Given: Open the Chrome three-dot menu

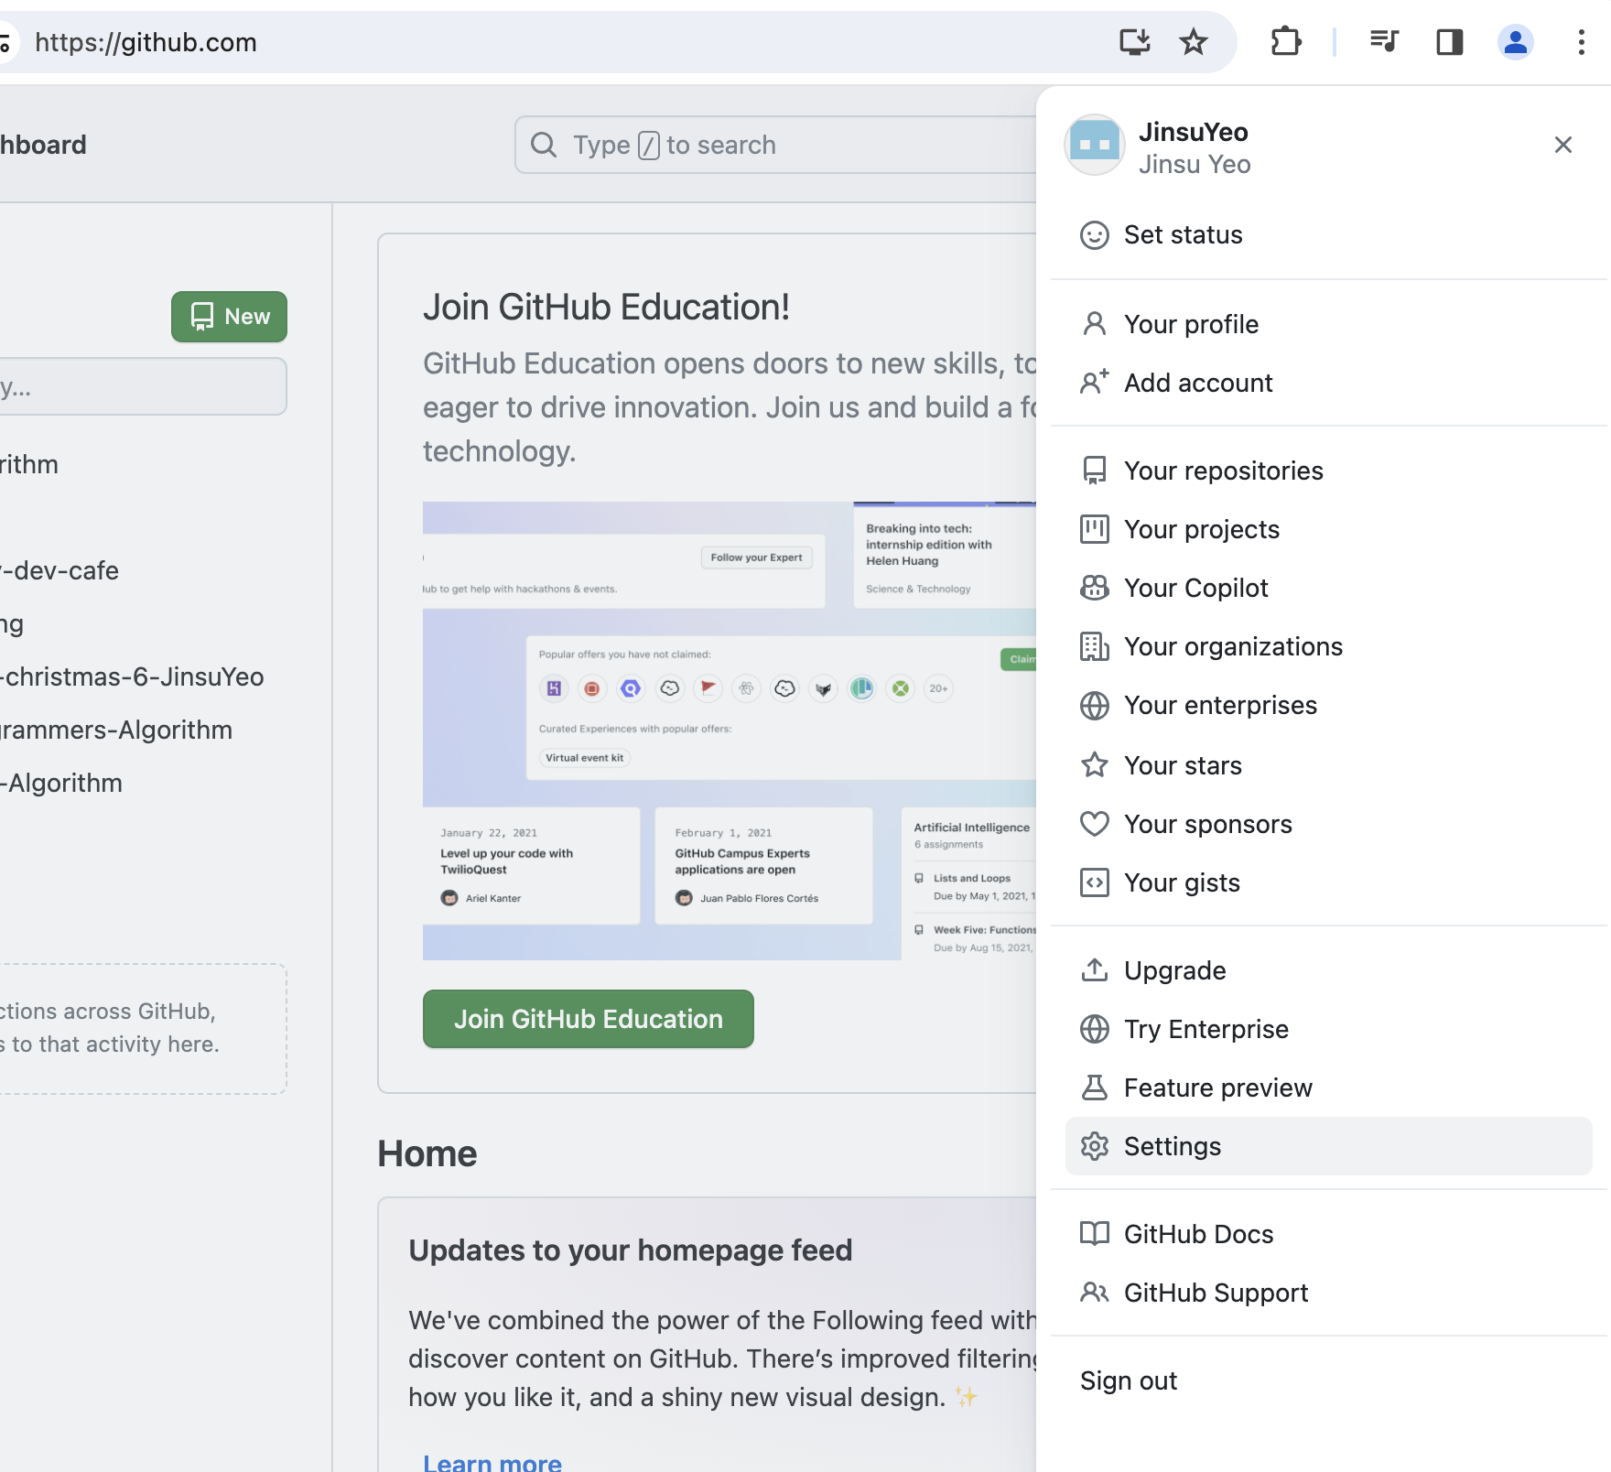Looking at the screenshot, I should coord(1581,42).
